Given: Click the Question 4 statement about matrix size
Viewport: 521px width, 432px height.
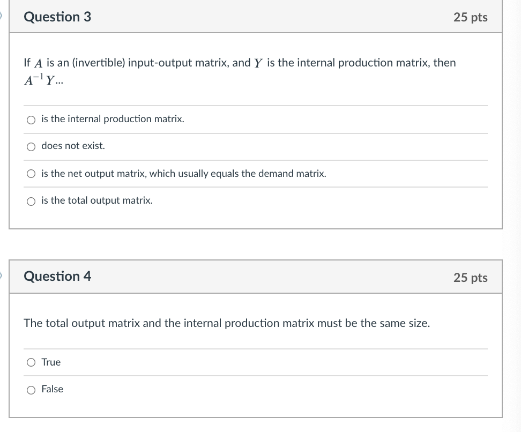Looking at the screenshot, I should 227,323.
